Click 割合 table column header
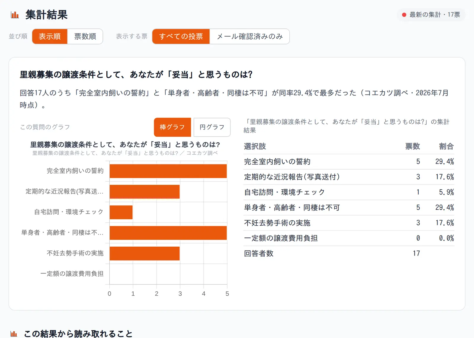Screen dimensions: 474x338 click(x=446, y=146)
